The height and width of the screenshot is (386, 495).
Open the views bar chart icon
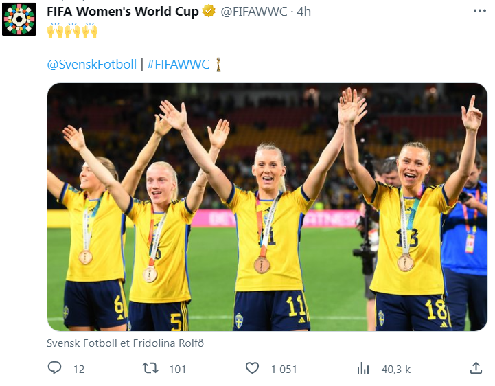[x=363, y=369]
